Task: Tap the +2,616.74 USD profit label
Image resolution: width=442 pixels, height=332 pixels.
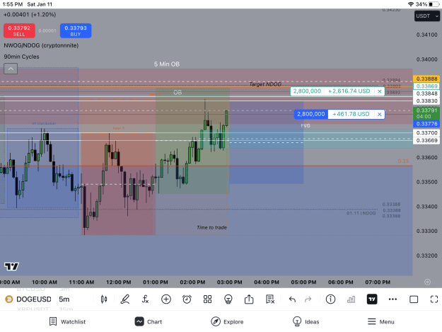Action: (x=349, y=91)
